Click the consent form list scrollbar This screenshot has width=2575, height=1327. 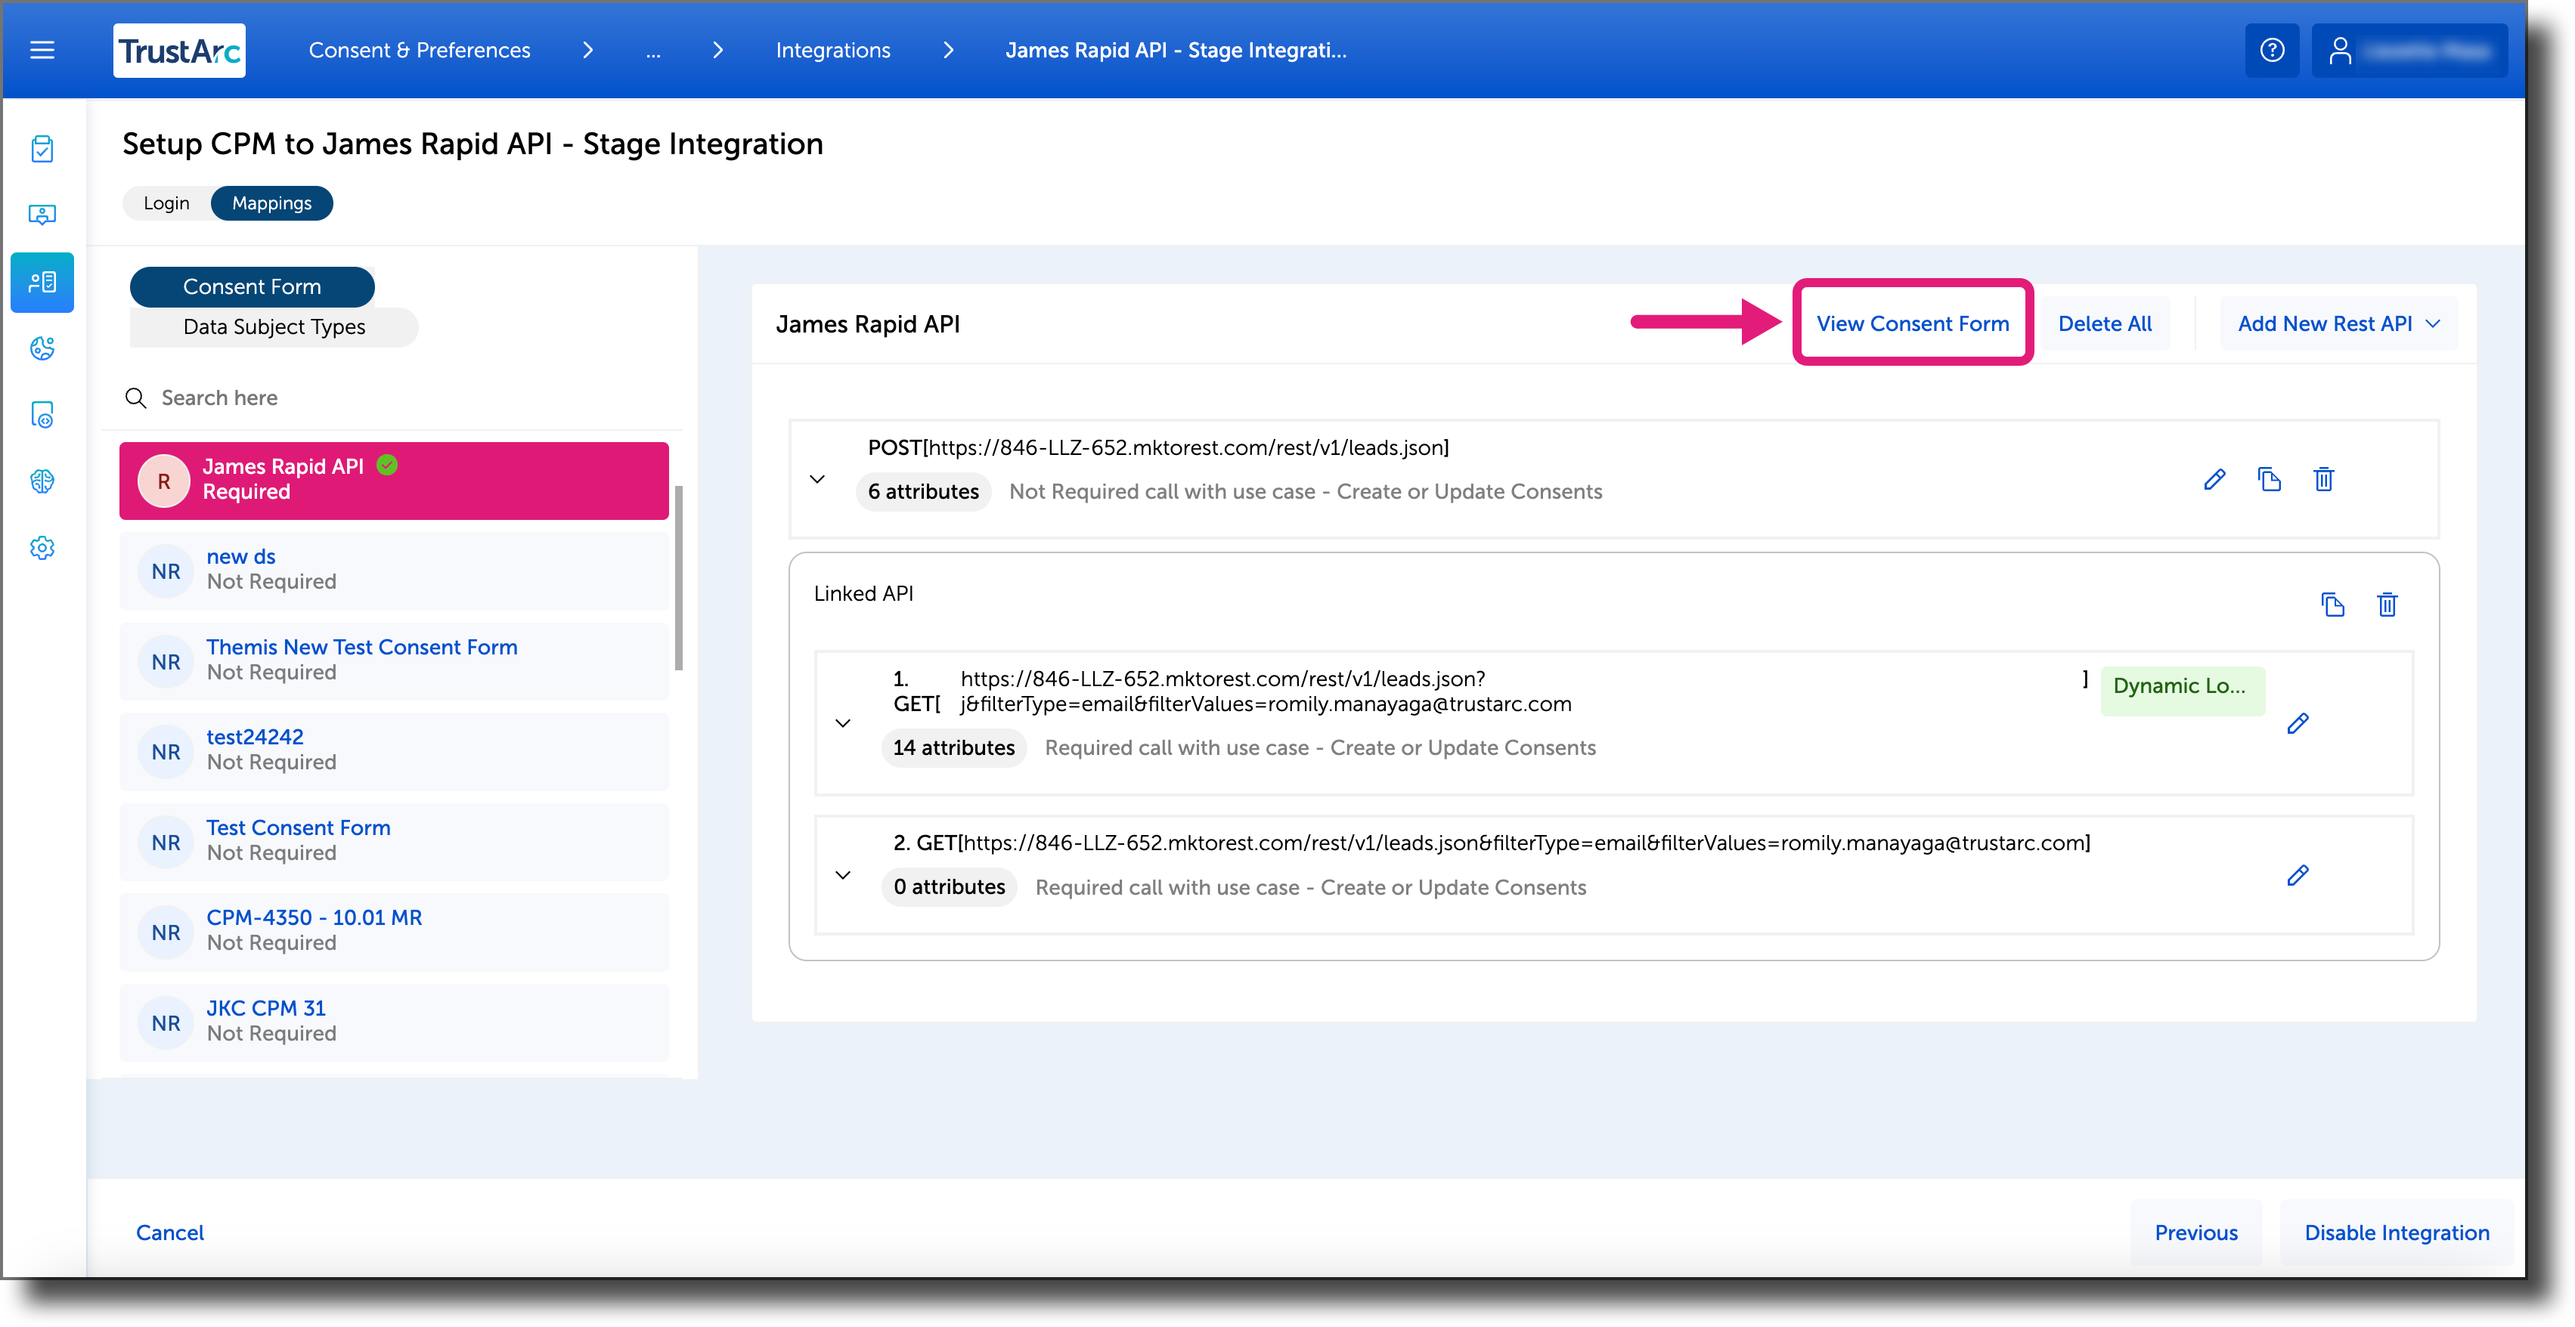[x=679, y=577]
